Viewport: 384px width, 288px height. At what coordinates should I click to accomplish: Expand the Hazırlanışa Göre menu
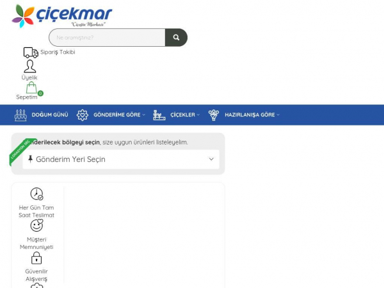point(252,115)
